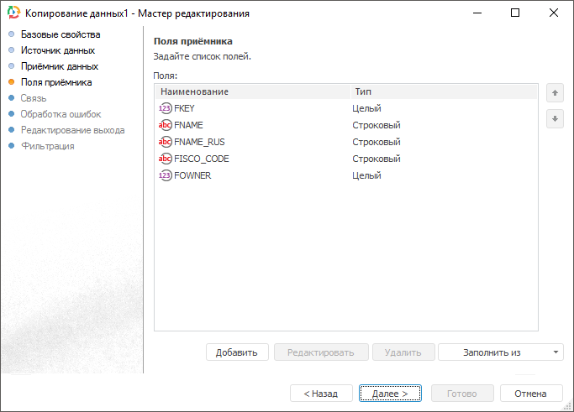
Task: Click the string icon beside FNAME_RUS
Action: (x=165, y=142)
